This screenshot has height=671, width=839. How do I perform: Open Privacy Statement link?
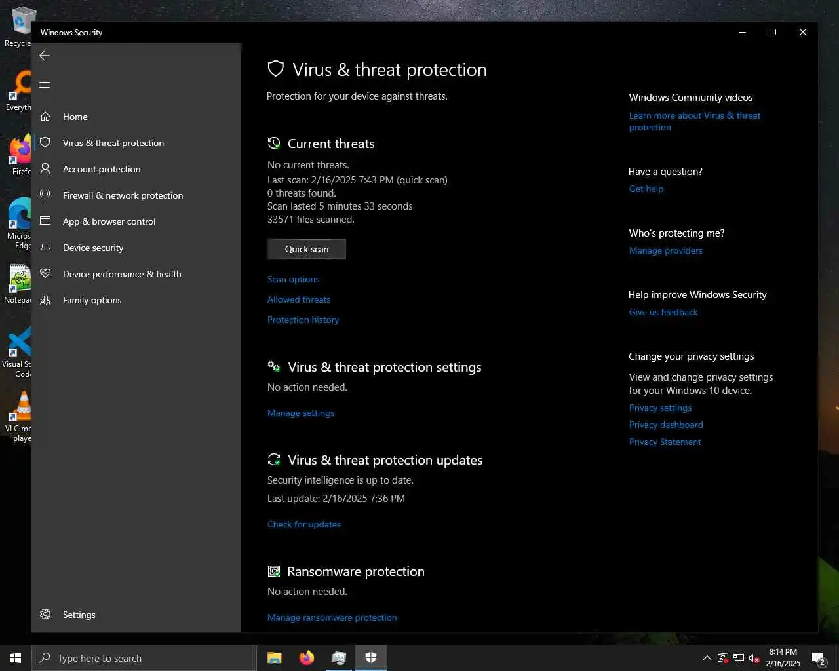(x=665, y=442)
